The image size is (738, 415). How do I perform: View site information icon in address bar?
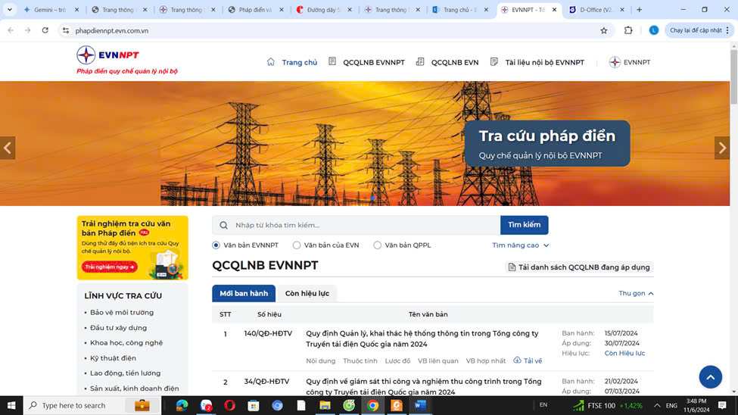click(66, 30)
